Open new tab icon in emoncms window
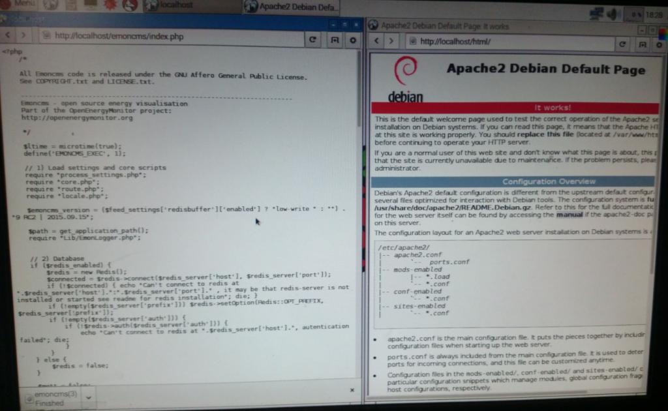 click(x=335, y=40)
